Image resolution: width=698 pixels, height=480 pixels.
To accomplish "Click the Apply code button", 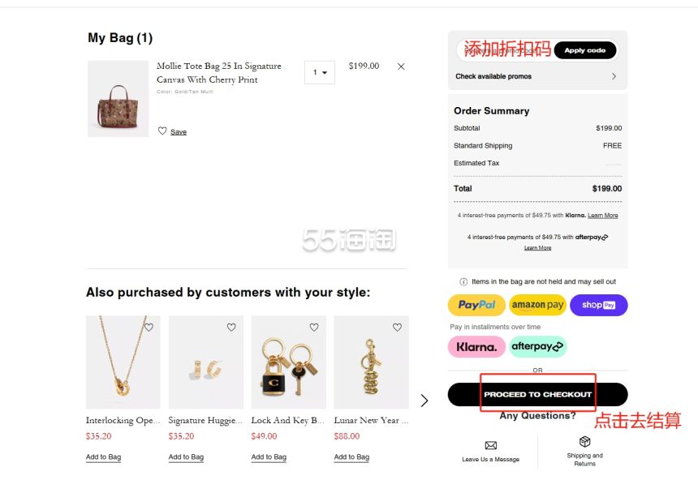I will tap(585, 50).
